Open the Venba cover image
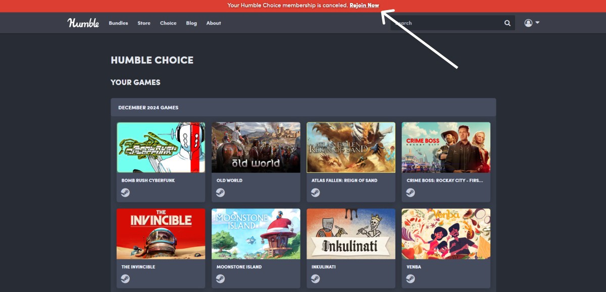The height and width of the screenshot is (292, 606). pyautogui.click(x=446, y=234)
